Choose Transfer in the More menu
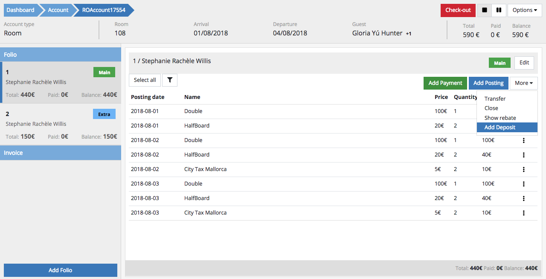The width and height of the screenshot is (546, 279). (x=495, y=99)
